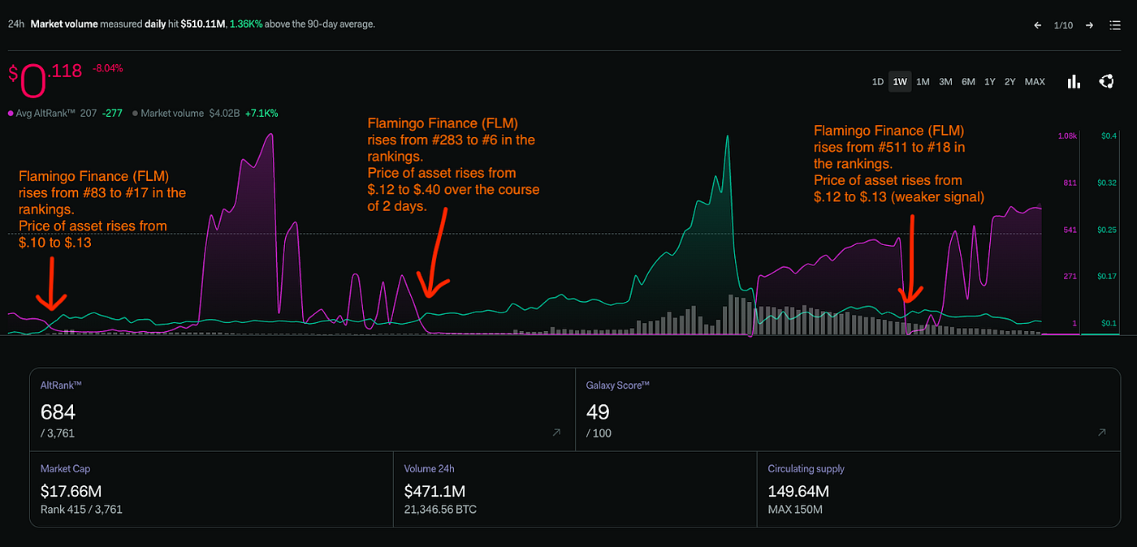Click the -277 AltRank change value
1137x547 pixels.
pyautogui.click(x=112, y=114)
